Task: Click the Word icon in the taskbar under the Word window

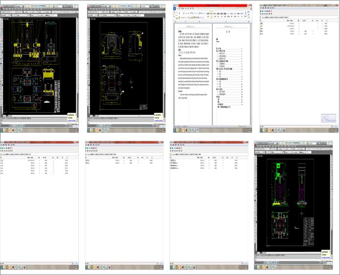Action: [197, 130]
